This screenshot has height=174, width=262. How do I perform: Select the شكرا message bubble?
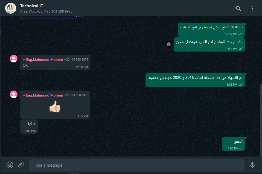pyautogui.click(x=29, y=127)
